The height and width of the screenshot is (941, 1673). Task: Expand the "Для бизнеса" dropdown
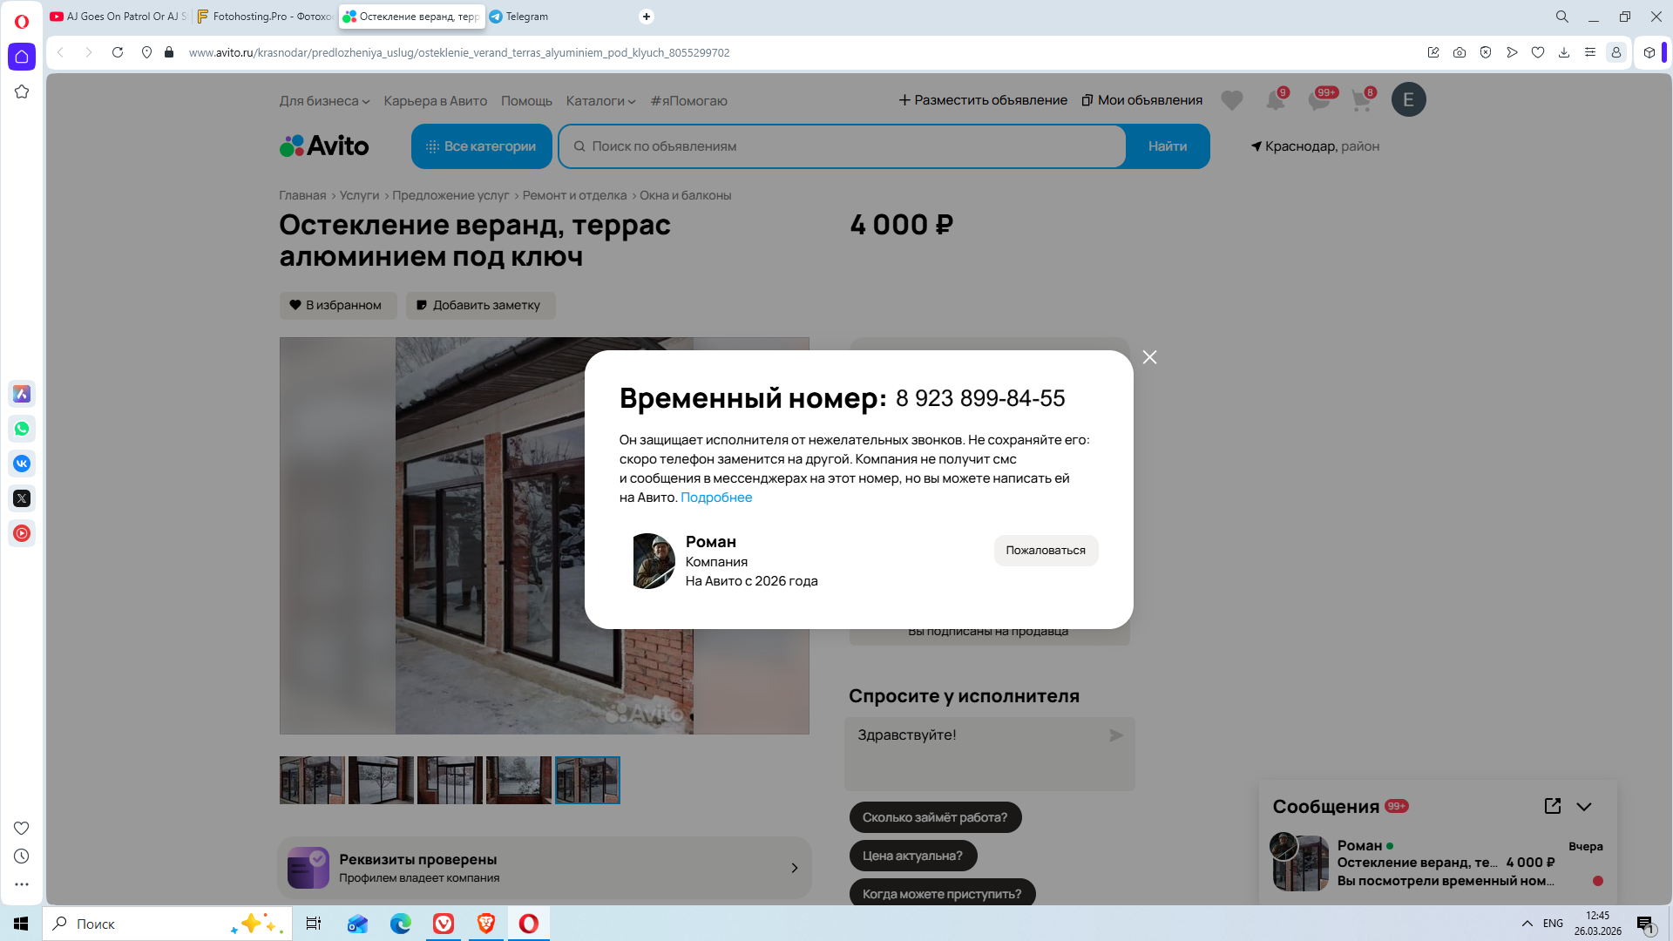324,101
